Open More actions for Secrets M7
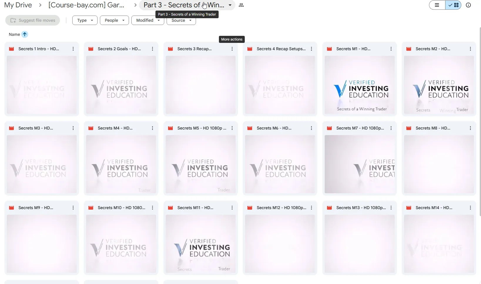 tap(391, 128)
